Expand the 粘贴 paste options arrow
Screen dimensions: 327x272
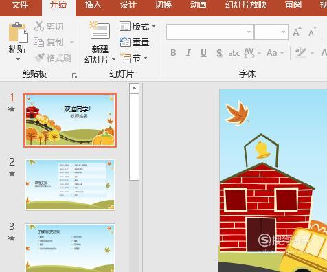(x=18, y=59)
